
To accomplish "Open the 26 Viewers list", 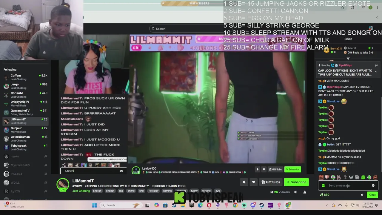I will (x=280, y=192).
